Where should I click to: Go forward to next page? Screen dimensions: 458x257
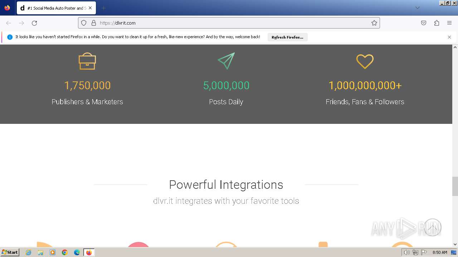click(x=21, y=23)
